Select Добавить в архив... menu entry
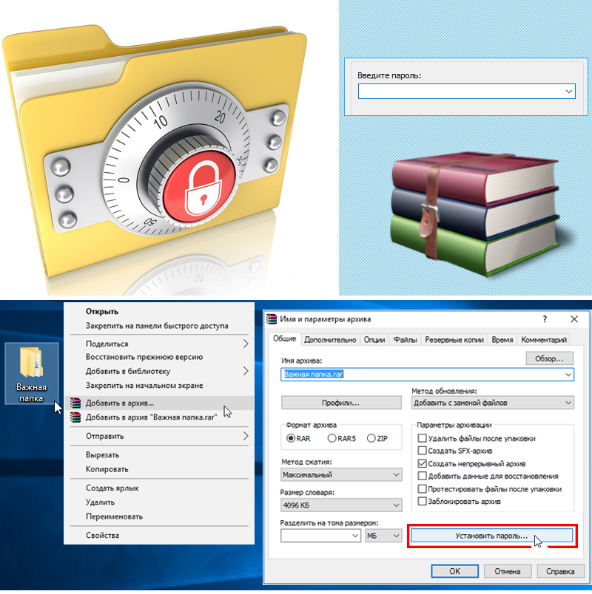Screen dimensions: 592x594 point(159,403)
